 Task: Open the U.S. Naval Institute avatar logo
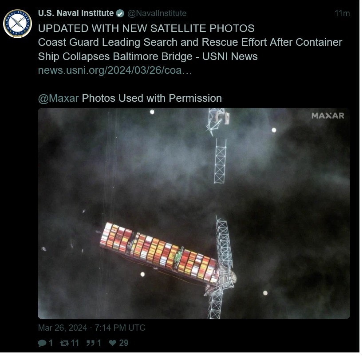pos(18,24)
